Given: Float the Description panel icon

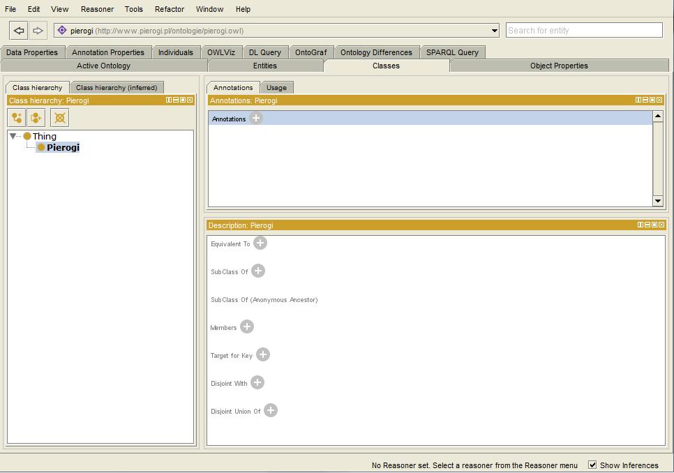Looking at the screenshot, I should [x=654, y=225].
